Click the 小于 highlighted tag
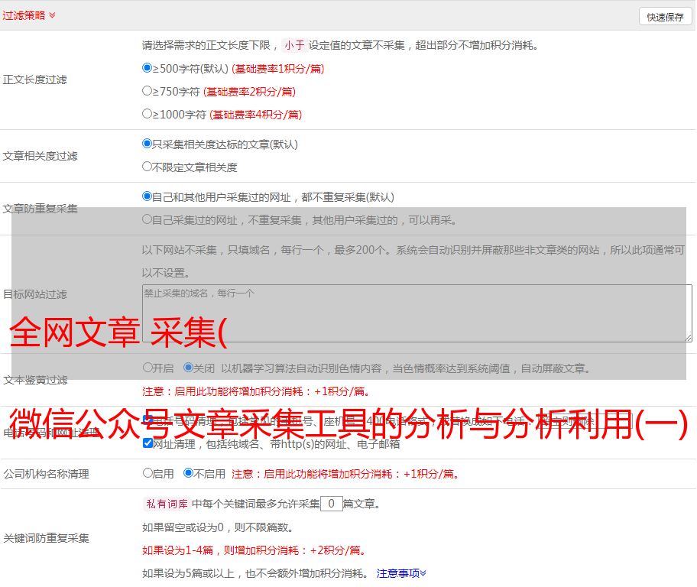Screen dimensions: 697x587 [x=294, y=45]
